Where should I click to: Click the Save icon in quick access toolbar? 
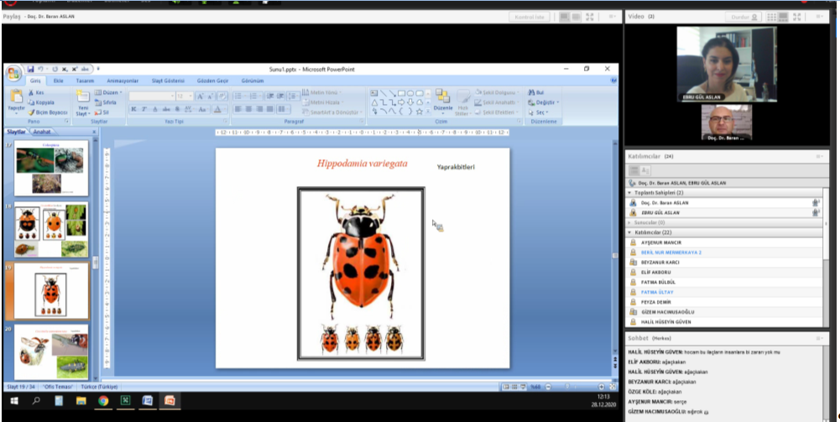coord(31,69)
